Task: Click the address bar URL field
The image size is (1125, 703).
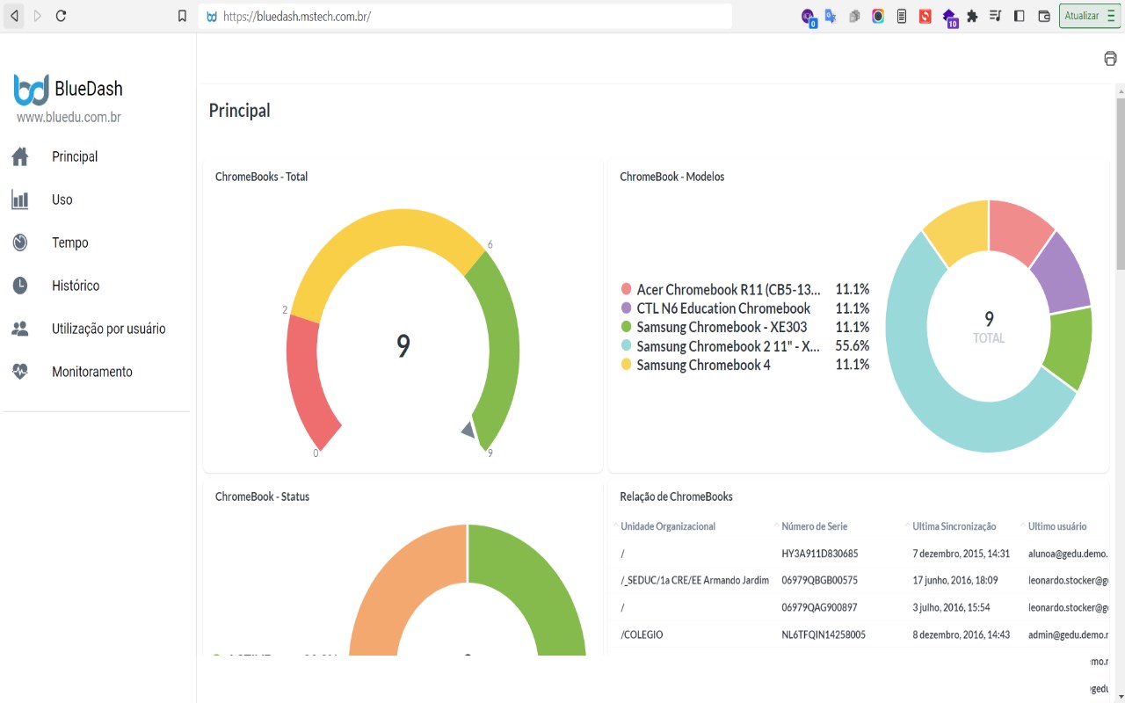Action: point(466,16)
